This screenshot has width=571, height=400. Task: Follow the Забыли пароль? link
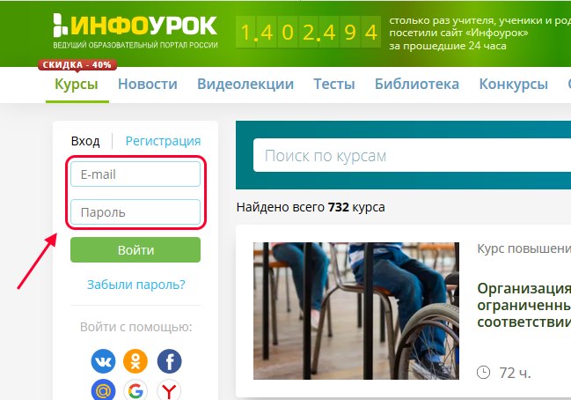click(135, 285)
